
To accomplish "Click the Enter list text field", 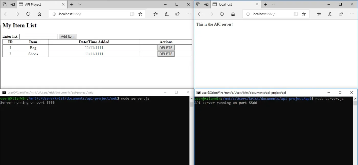I will [x=39, y=37].
